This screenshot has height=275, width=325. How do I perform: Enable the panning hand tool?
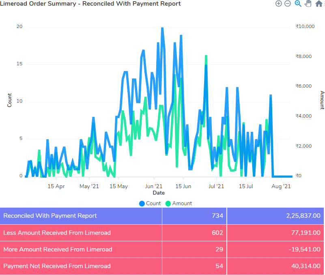308,4
